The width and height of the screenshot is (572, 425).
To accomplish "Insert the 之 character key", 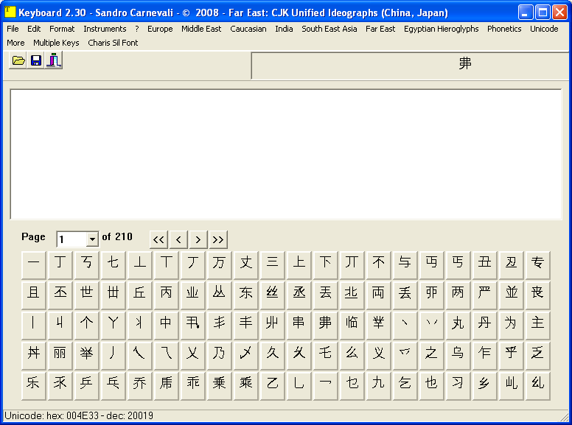I will click(431, 356).
